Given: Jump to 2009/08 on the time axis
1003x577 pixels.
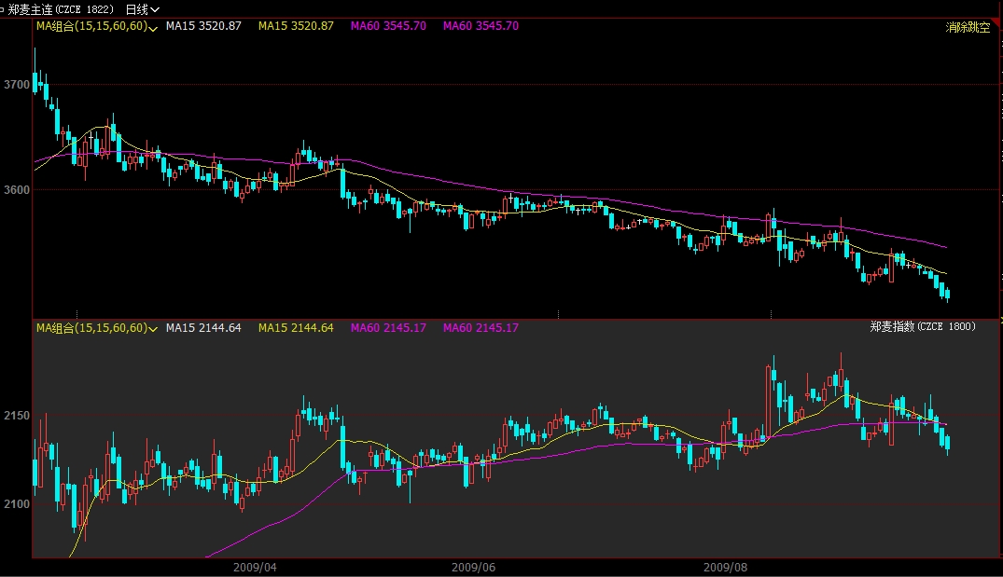Looking at the screenshot, I should click(x=725, y=567).
